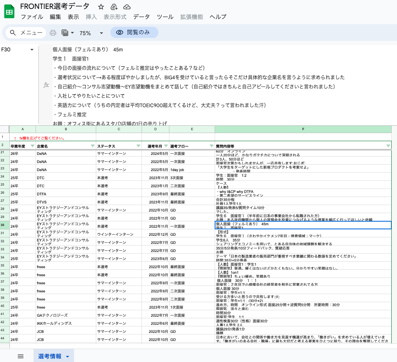The width and height of the screenshot is (397, 362).
Task: Open the name box dropdown arrow
Action: [x=32, y=50]
